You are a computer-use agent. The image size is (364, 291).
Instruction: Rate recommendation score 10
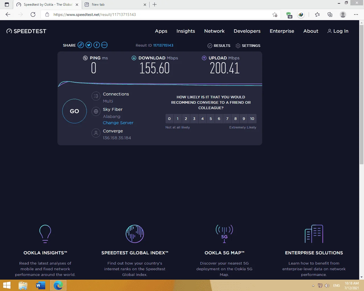click(x=252, y=119)
